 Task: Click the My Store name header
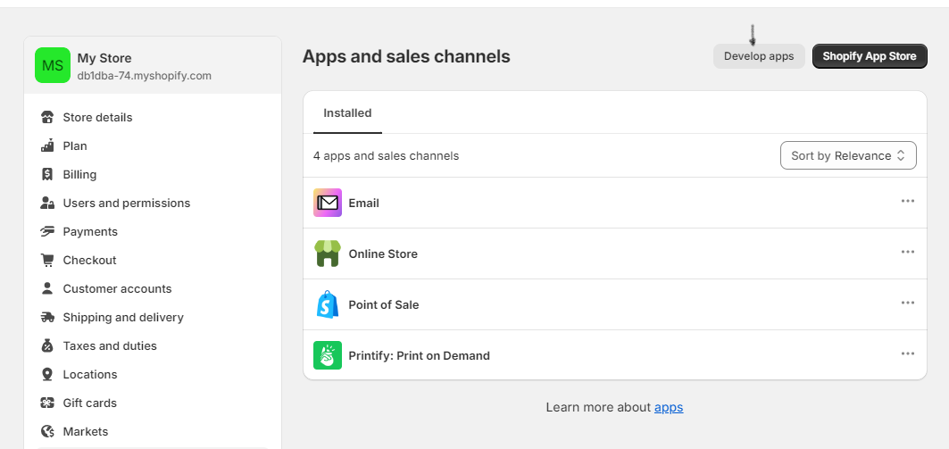tap(104, 58)
